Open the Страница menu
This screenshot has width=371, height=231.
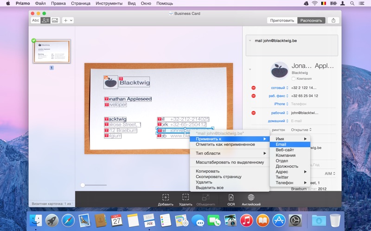click(x=81, y=3)
